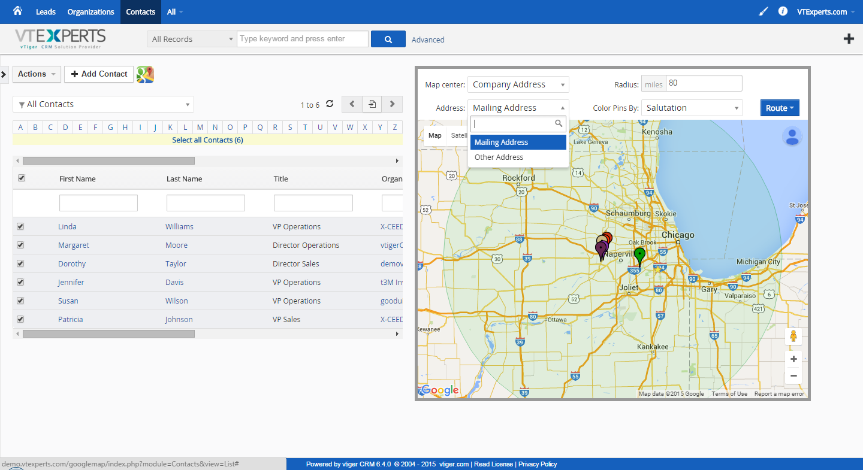The image size is (863, 470).
Task: Switch to Map view tab
Action: (435, 135)
